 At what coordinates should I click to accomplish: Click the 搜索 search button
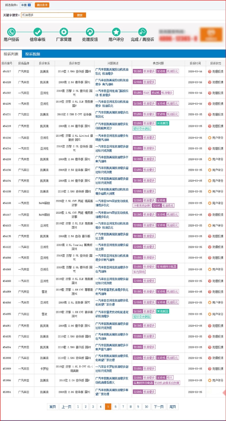80,15
